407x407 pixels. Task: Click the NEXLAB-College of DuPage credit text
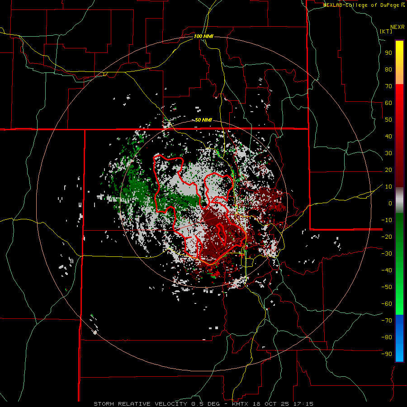pyautogui.click(x=364, y=5)
